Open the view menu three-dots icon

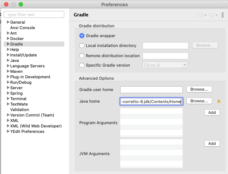(223, 15)
